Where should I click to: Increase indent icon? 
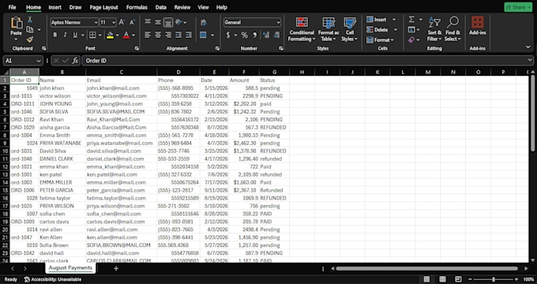tap(189, 35)
